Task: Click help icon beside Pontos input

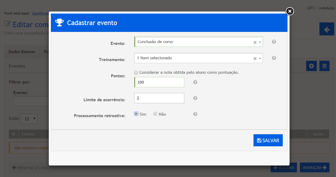Action: point(195,82)
